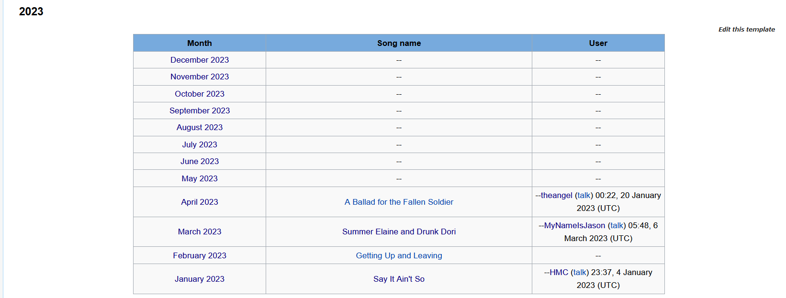Click the July 2023 month link

coord(200,144)
